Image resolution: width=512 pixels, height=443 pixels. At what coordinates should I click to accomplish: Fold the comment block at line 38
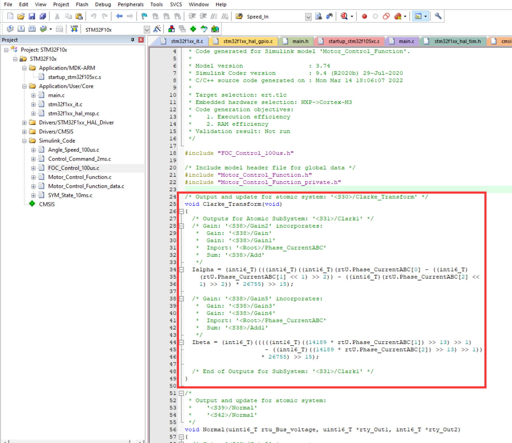pos(181,299)
